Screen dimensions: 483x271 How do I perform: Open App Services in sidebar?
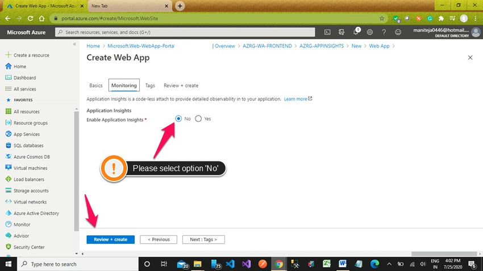[27, 134]
